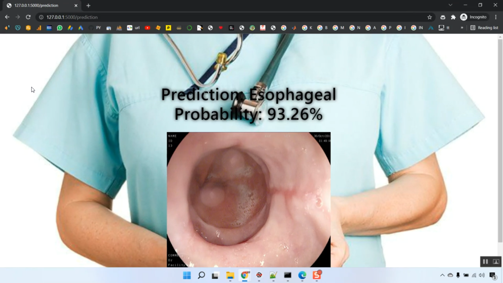Open File Explorer from the taskbar
Viewport: 503px width, 283px height.
coord(230,275)
